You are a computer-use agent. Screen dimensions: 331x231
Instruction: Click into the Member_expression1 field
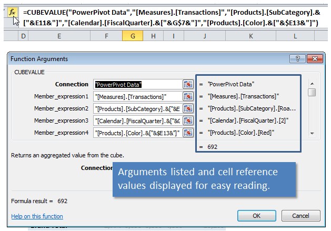pos(137,96)
